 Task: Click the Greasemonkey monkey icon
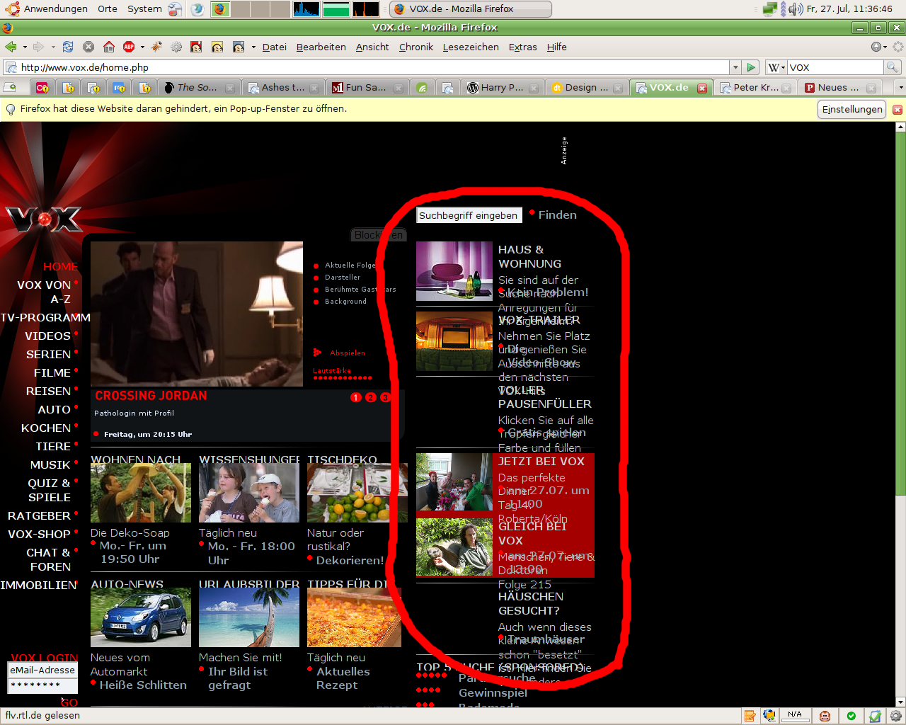click(825, 716)
